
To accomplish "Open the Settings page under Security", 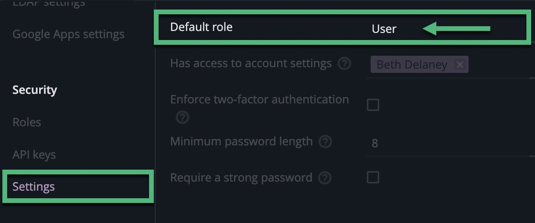I will pos(33,187).
